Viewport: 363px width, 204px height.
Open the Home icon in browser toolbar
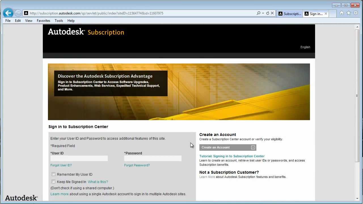[342, 13]
